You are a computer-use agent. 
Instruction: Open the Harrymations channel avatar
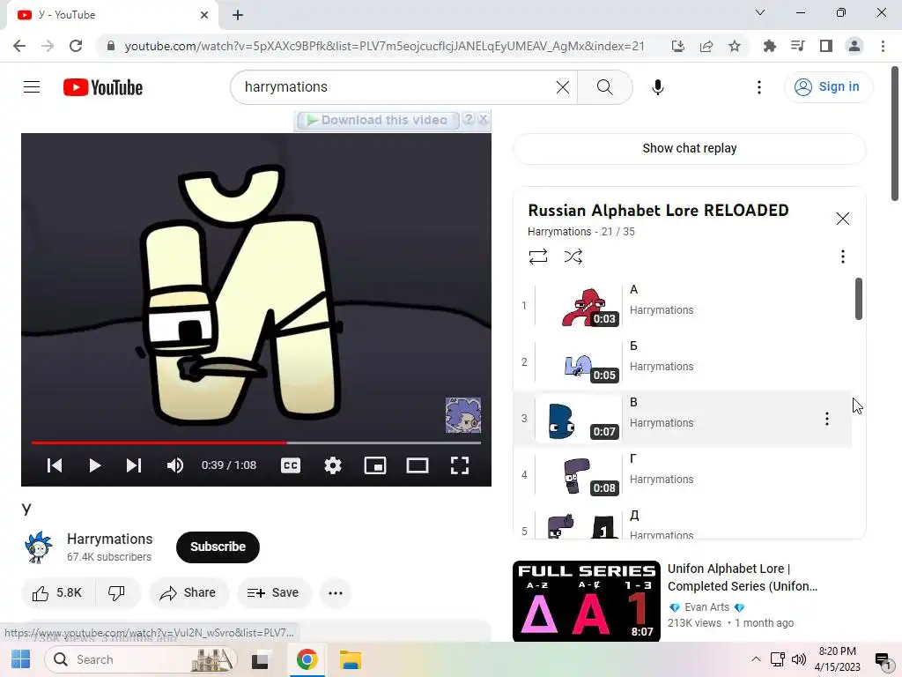[x=39, y=547]
